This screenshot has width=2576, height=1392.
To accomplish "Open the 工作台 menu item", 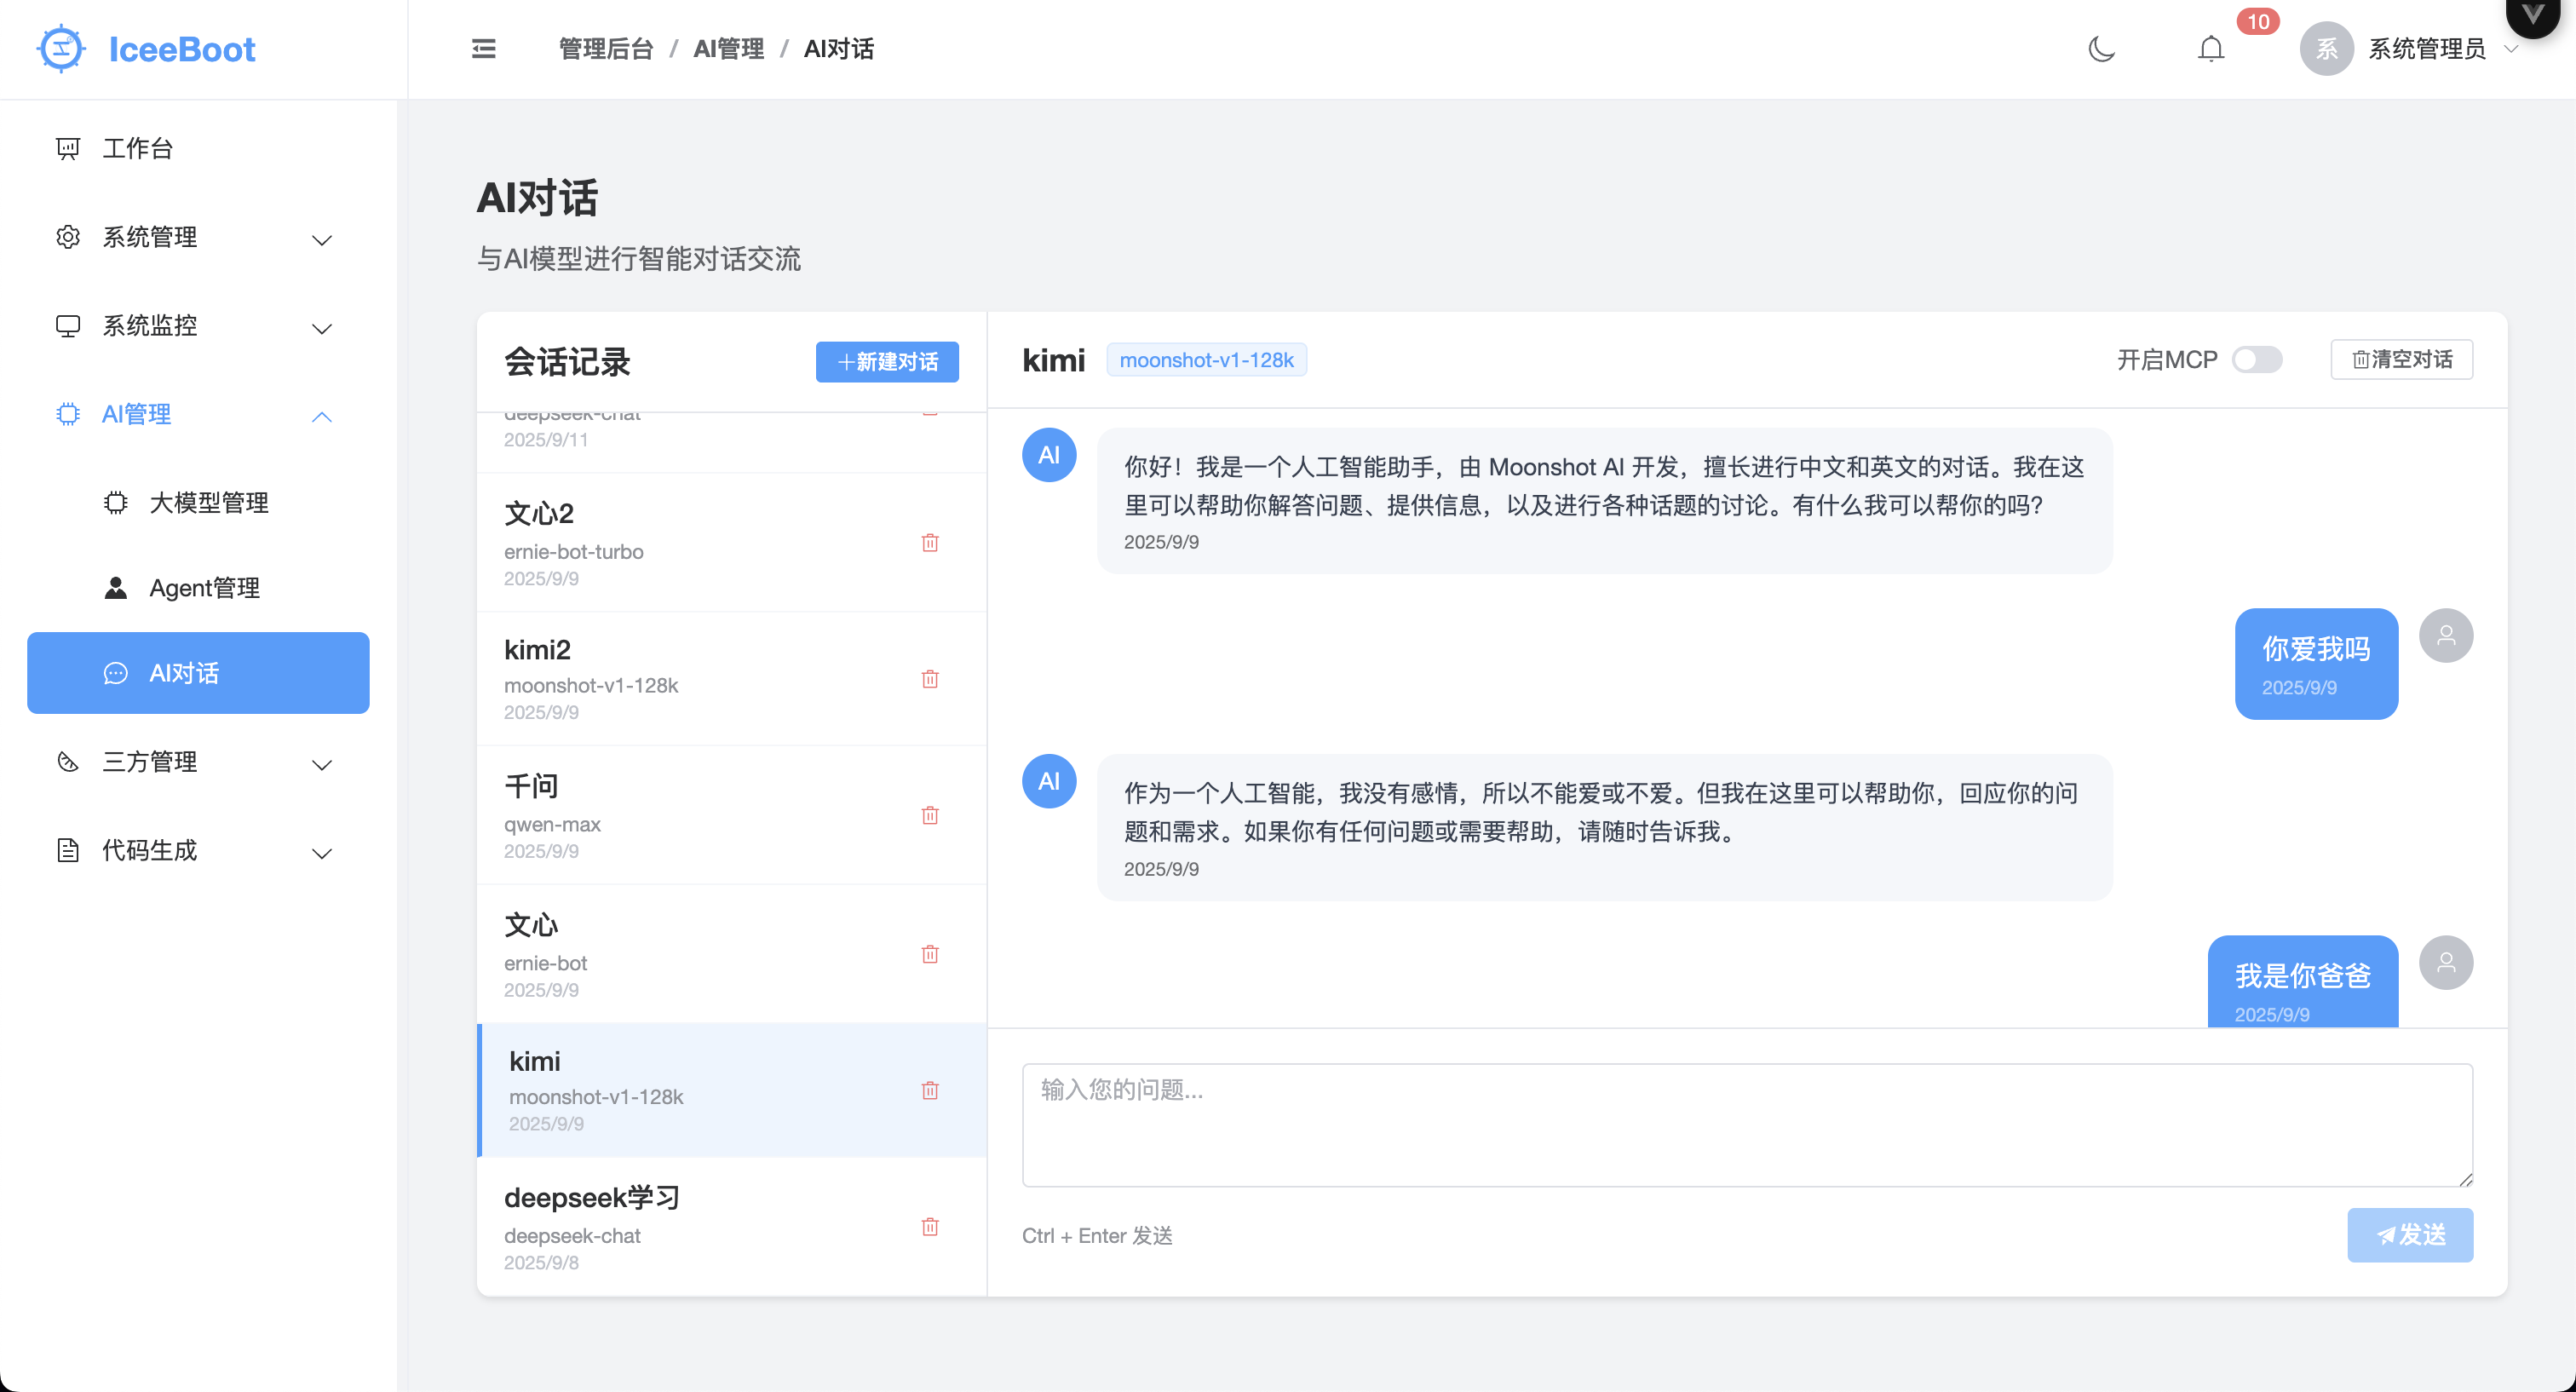I will (x=198, y=148).
